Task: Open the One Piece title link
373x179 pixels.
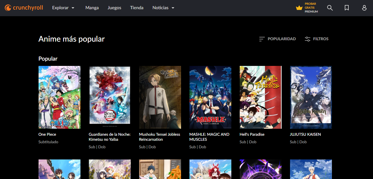Action: [47, 134]
